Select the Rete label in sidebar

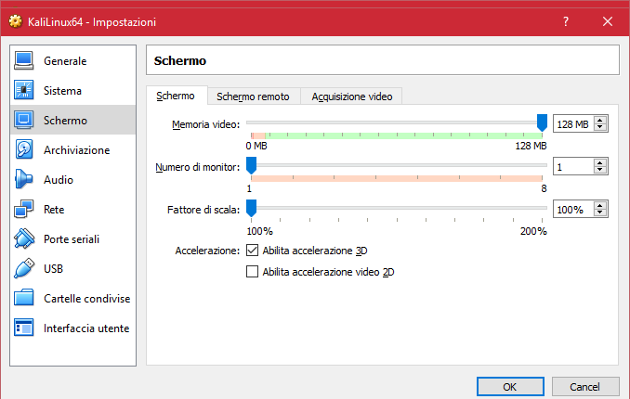pyautogui.click(x=54, y=210)
